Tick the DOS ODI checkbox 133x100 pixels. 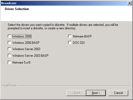click(70, 43)
